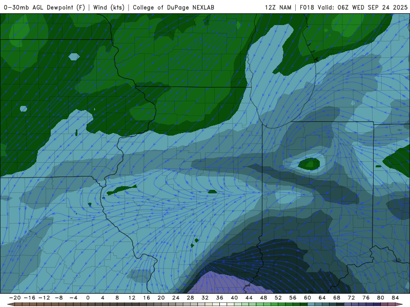410x307 pixels.
Task: Click the 68 label on the color scale
Action: 337,298
